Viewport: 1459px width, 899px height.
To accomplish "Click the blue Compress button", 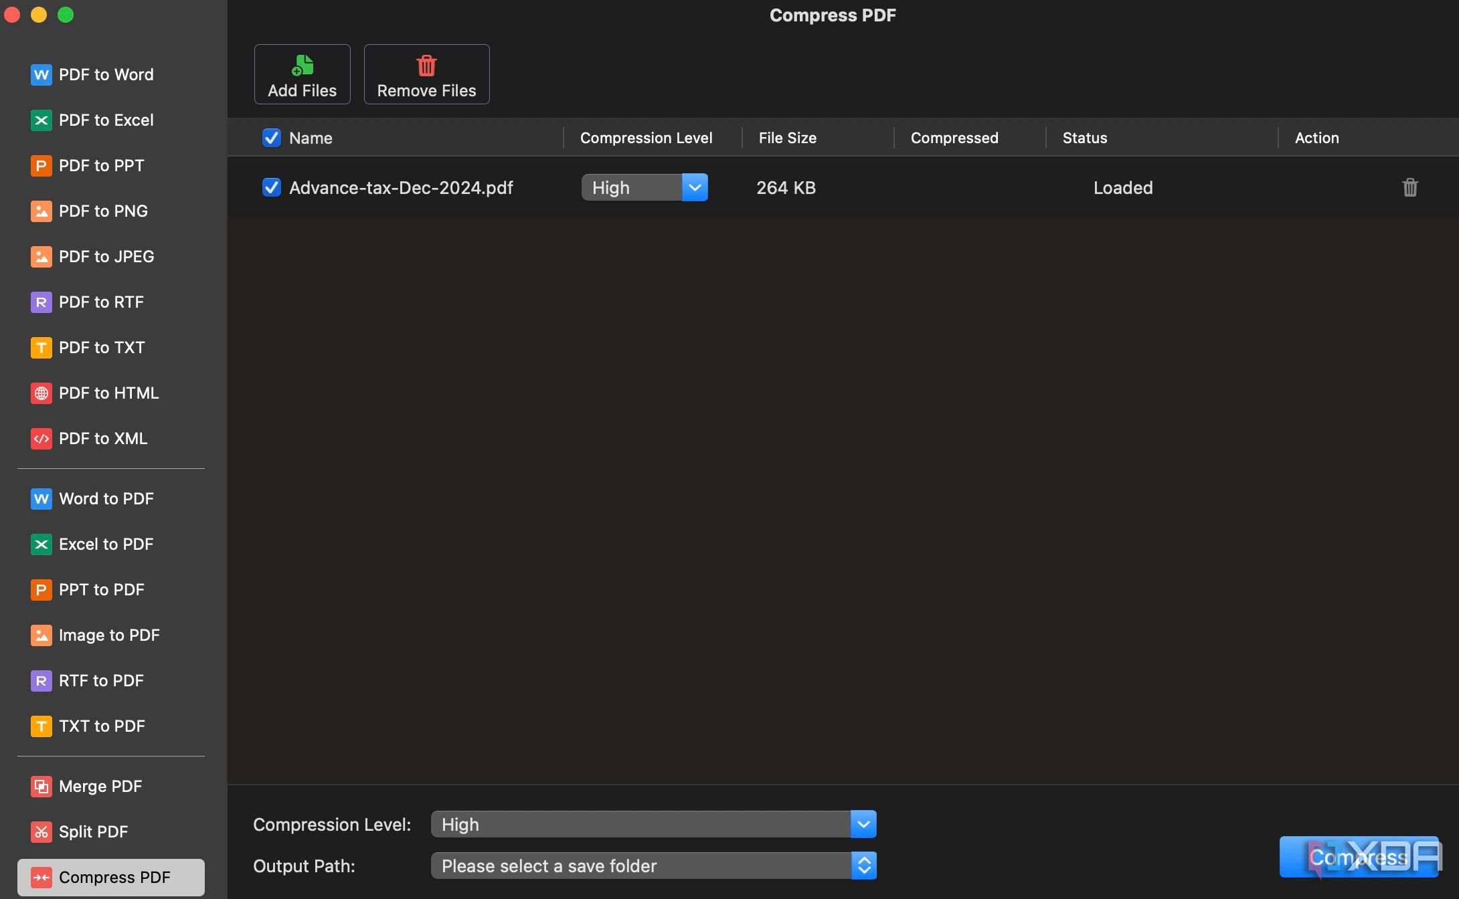I will (1359, 857).
